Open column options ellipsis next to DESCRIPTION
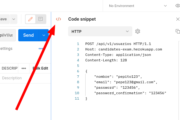This screenshot has width=180, height=120. [24, 68]
